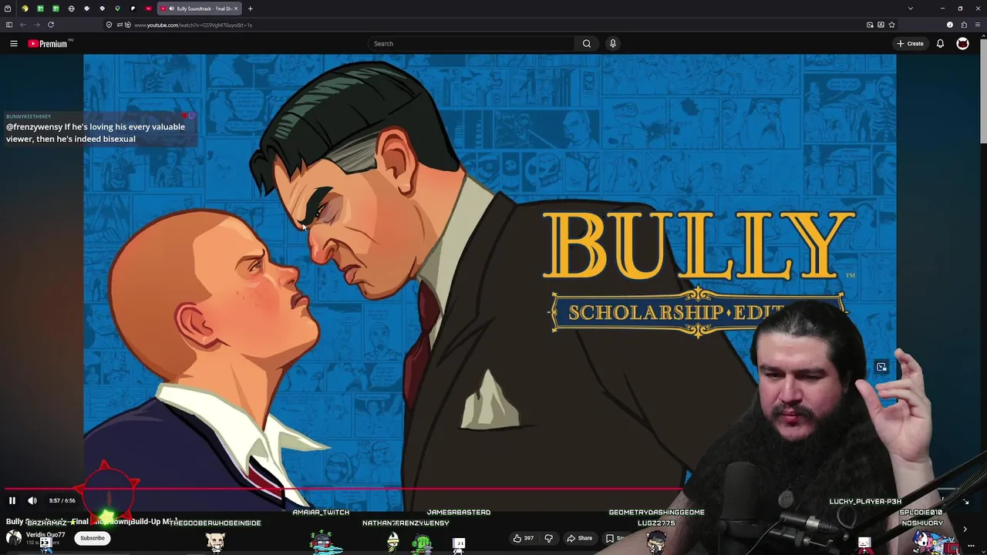Select the Bully Soundtrack tab
Screen dimensions: 987x555
pyautogui.click(x=200, y=8)
